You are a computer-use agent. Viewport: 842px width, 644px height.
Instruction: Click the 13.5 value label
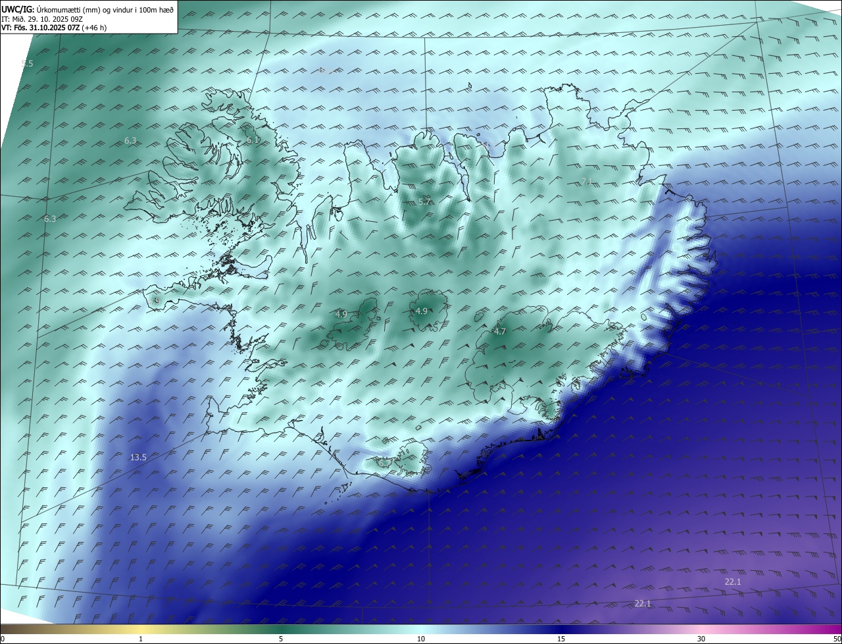138,457
